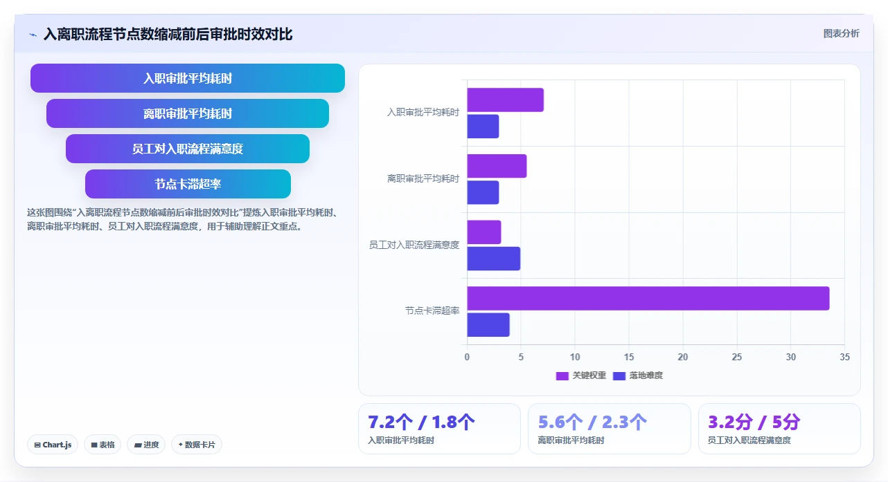888x482 pixels.
Task: Click the description paragraph under the funnel
Action: [x=182, y=219]
